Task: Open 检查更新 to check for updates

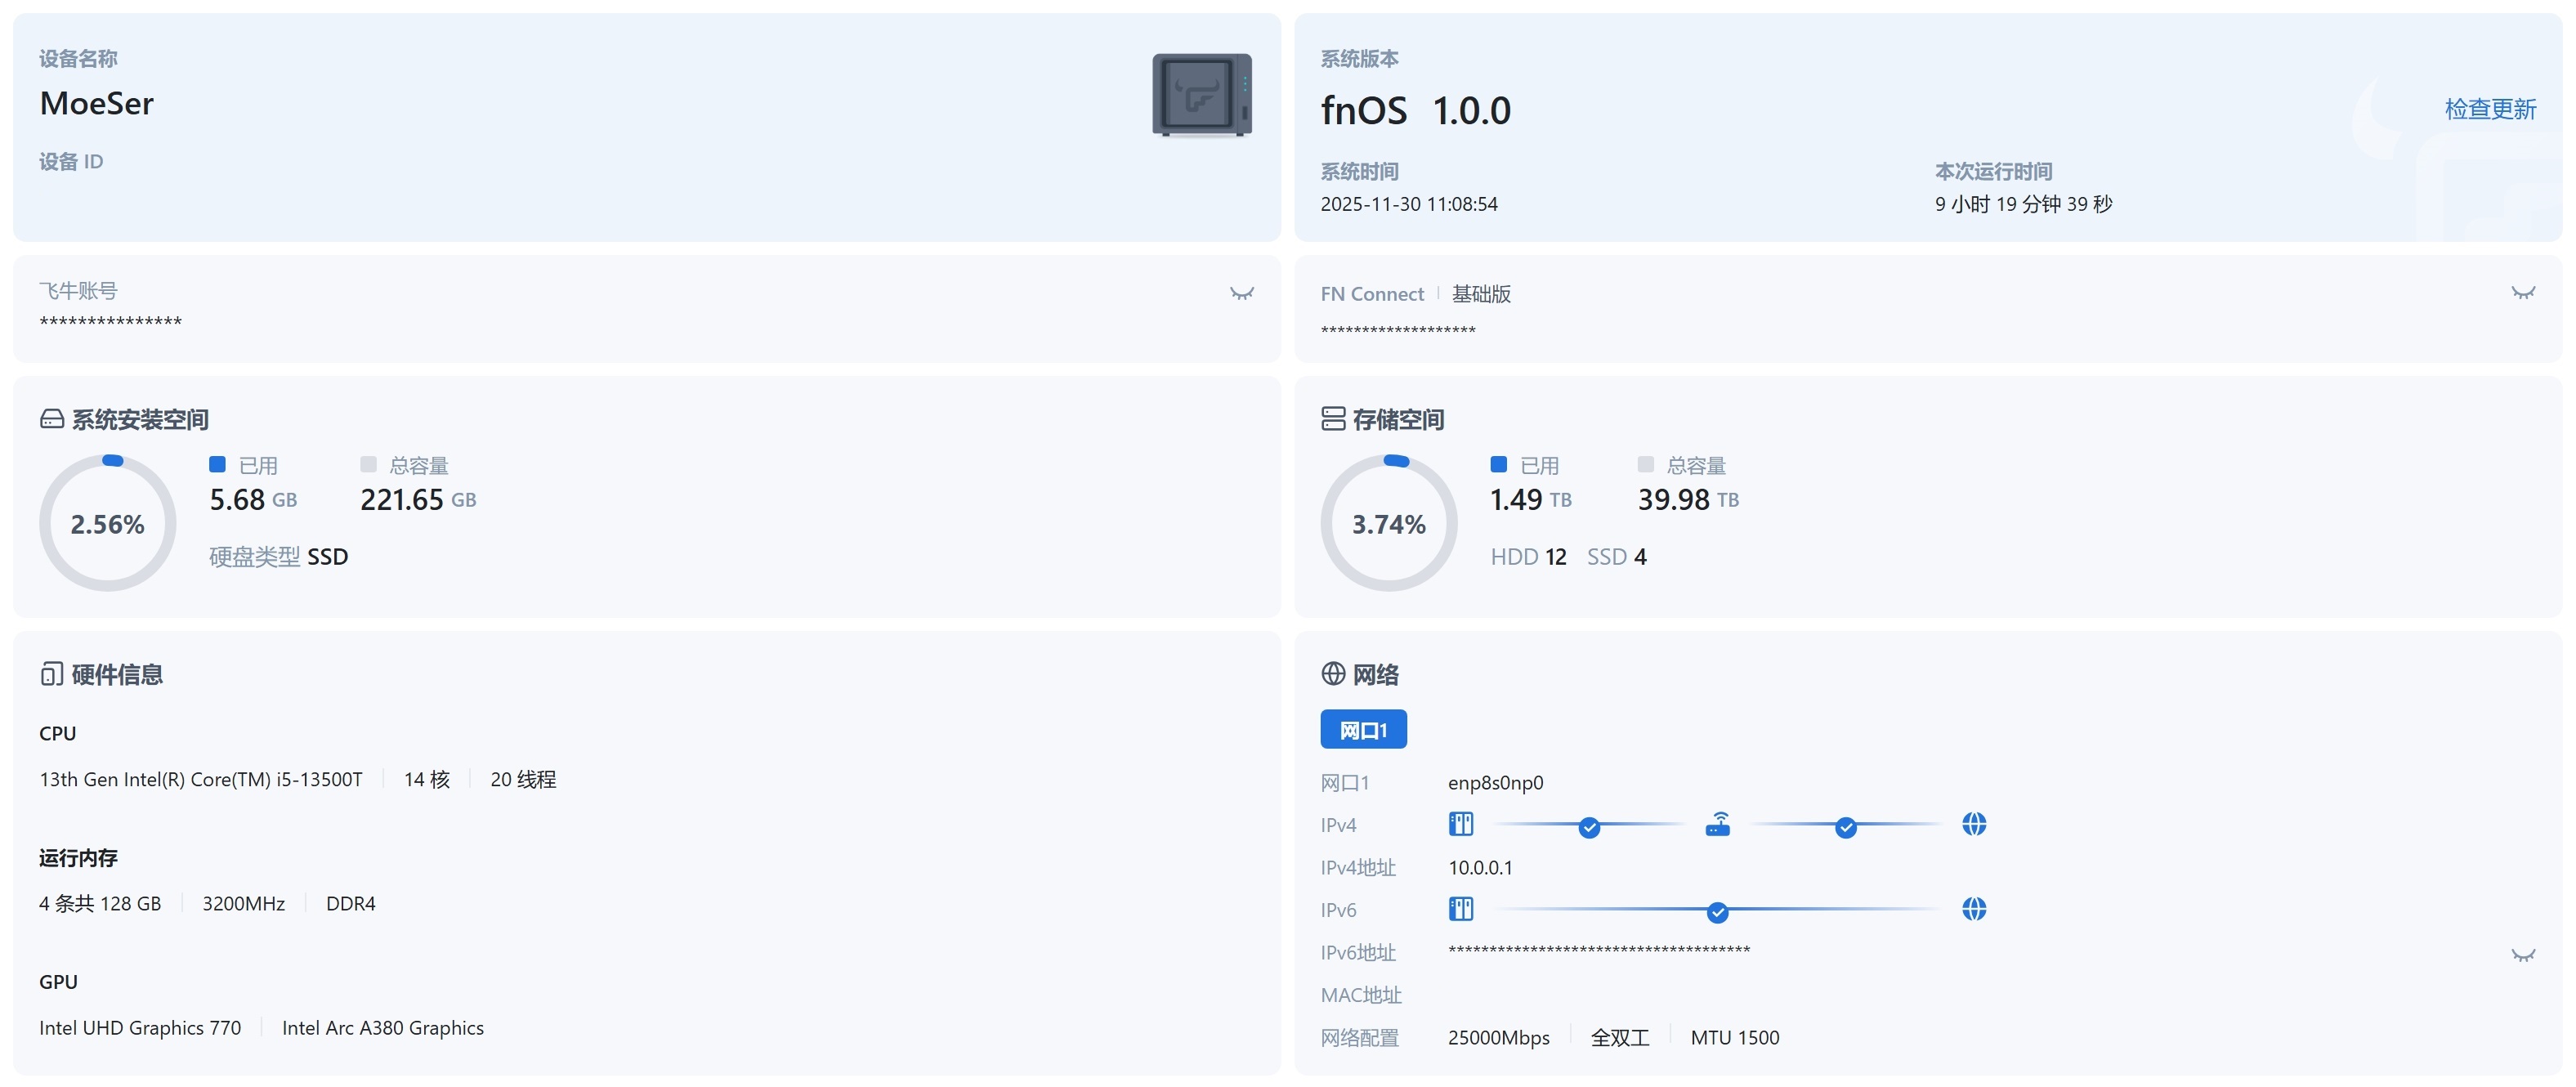Action: point(2489,109)
